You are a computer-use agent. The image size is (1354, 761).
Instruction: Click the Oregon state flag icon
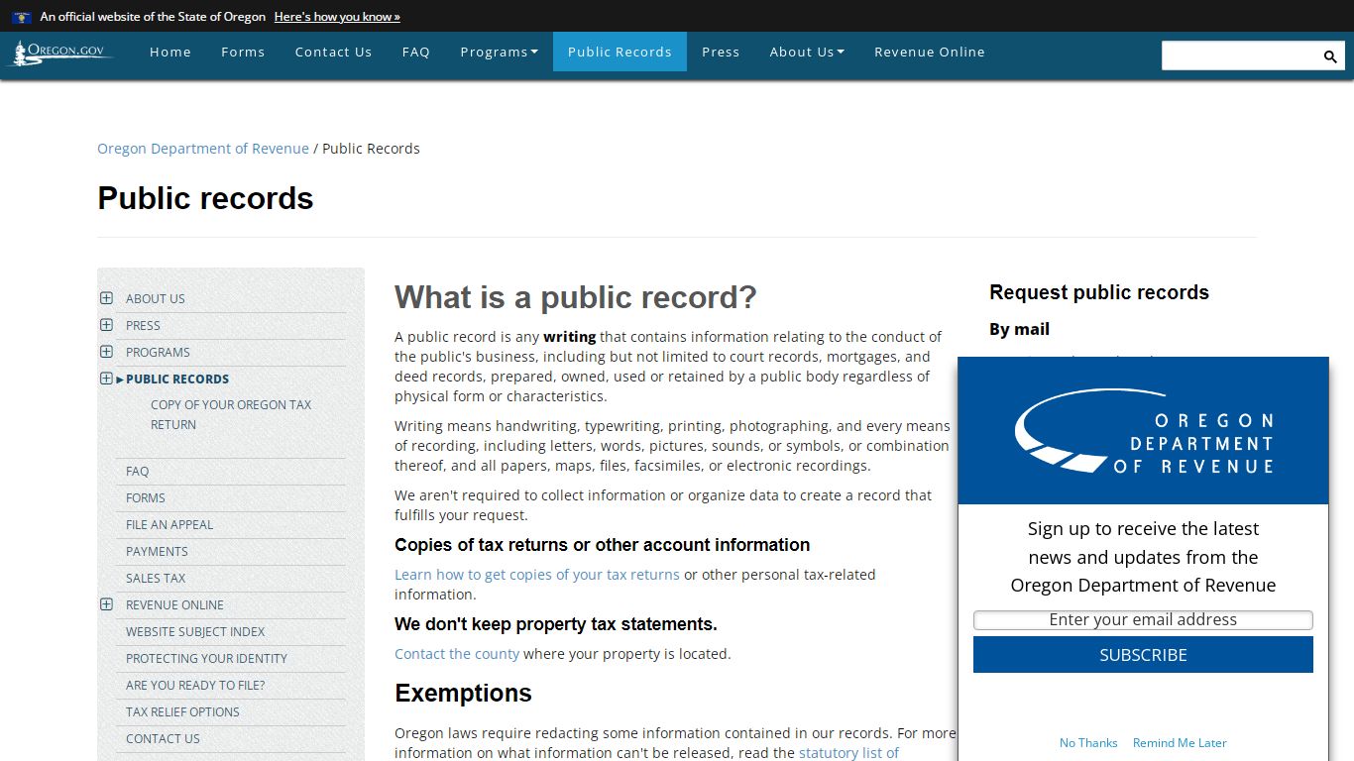pyautogui.click(x=22, y=17)
